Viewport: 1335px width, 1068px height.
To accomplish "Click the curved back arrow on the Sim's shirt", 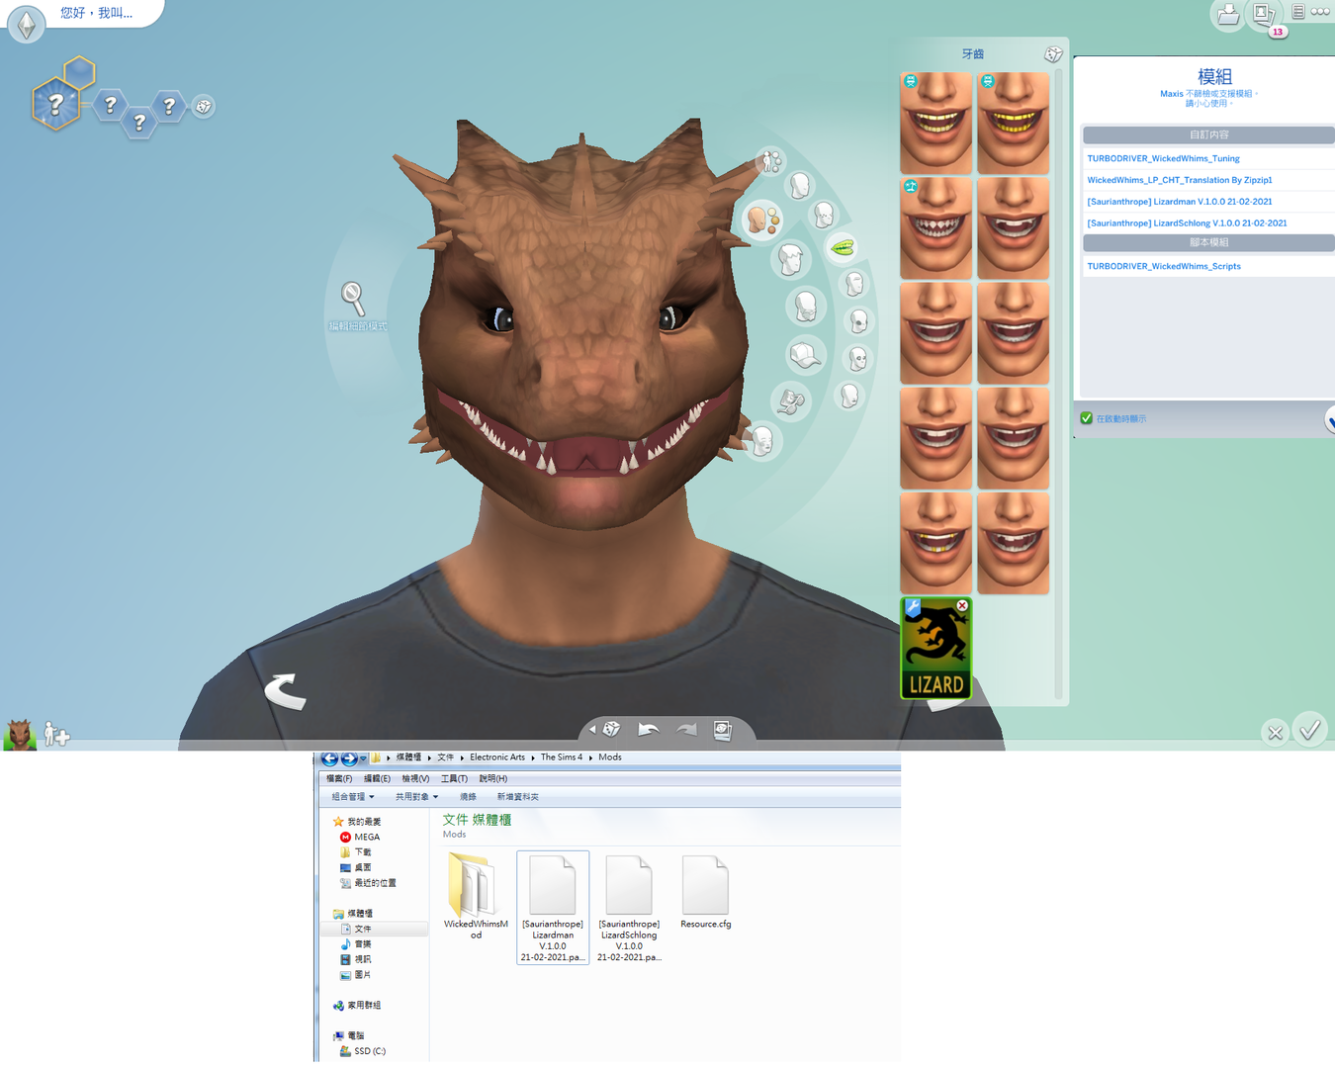I will (286, 690).
